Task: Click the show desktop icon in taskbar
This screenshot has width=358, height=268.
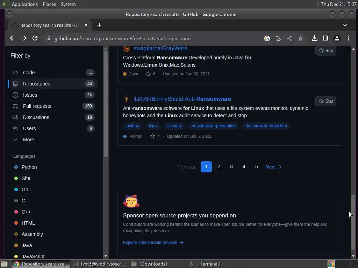Action: (x=4, y=264)
